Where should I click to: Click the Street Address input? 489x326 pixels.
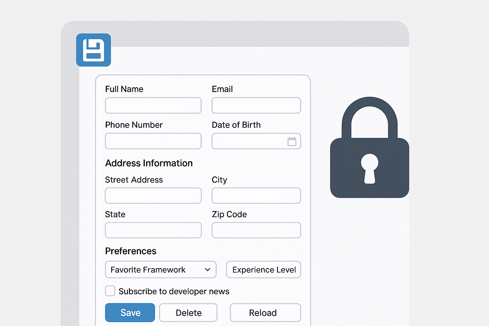click(153, 195)
